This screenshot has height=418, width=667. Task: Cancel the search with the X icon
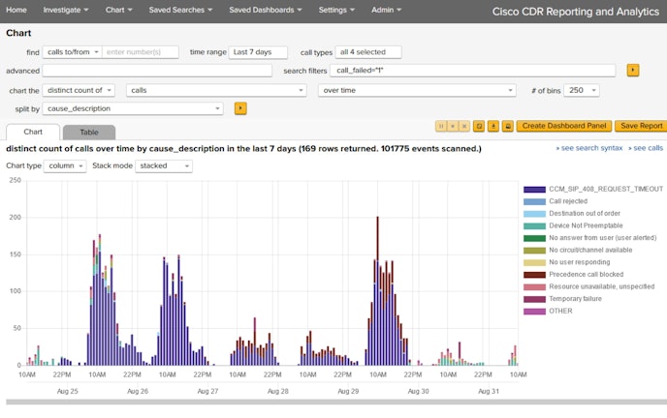pos(464,126)
